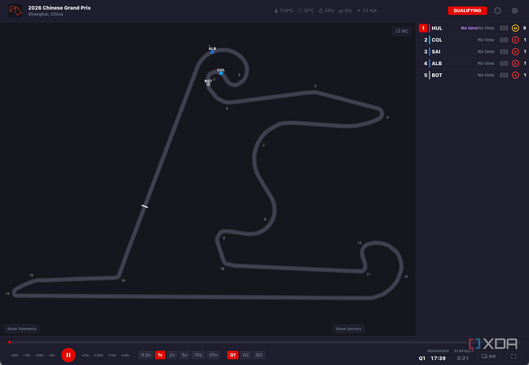The image size is (529, 365).
Task: Click HUL's purple No time value
Action: coord(469,28)
